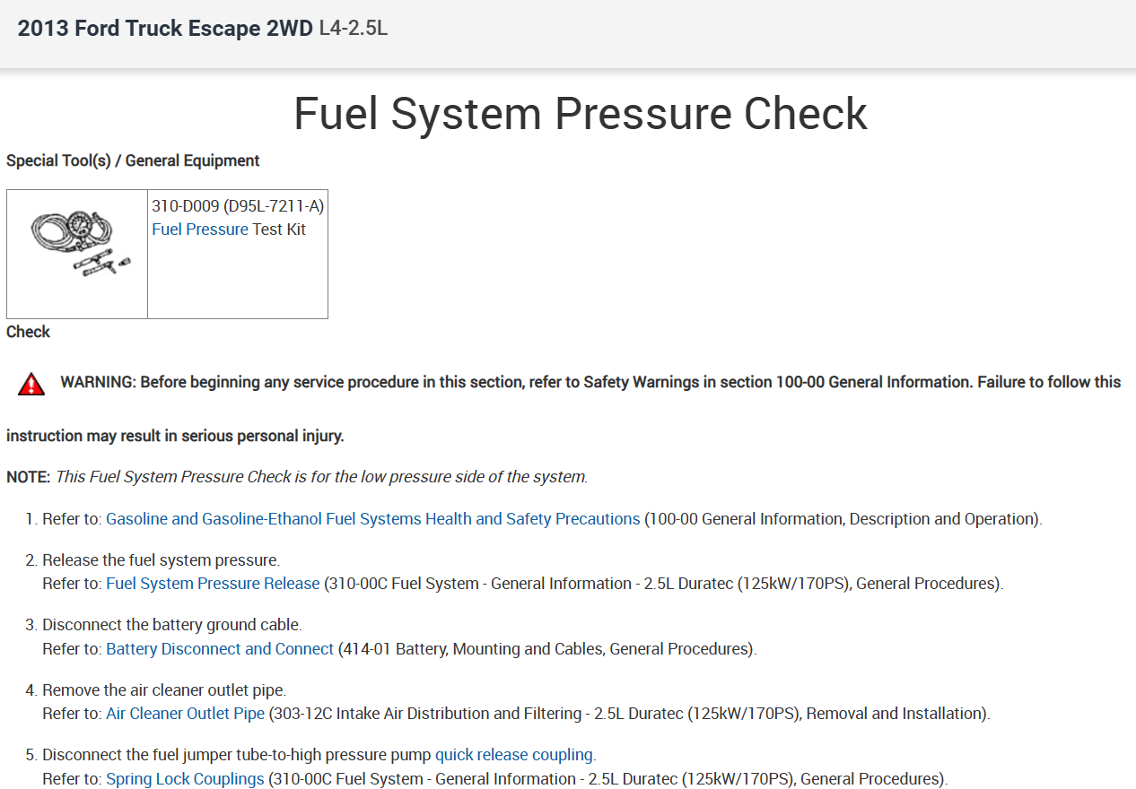Open the Battery Disconnect and Connect link

(220, 649)
